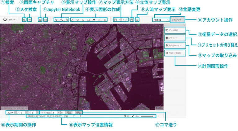Place a pin marker tool
The width and height of the screenshot is (238, 131).
94,20
